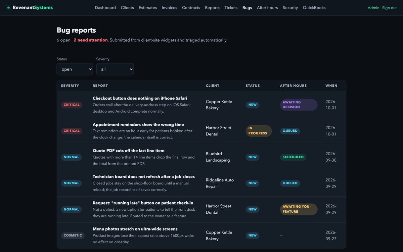The height and width of the screenshot is (252, 403).
Task: Click the REPORT column header
Action: pyautogui.click(x=100, y=86)
